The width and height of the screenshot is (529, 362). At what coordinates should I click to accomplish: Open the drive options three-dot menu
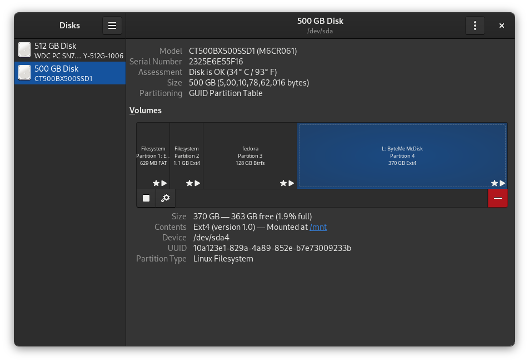475,26
